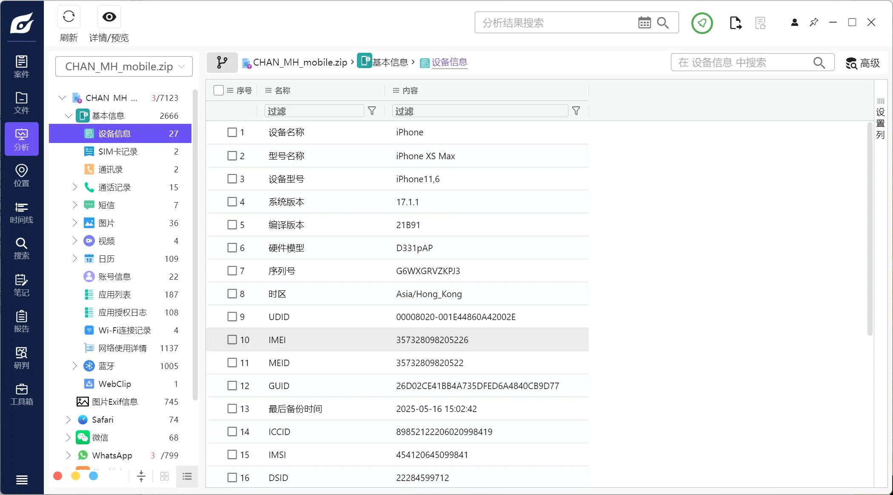Screen dimensions: 893x495
Task: Click the filter funnel for 内容 column
Action: click(x=576, y=111)
